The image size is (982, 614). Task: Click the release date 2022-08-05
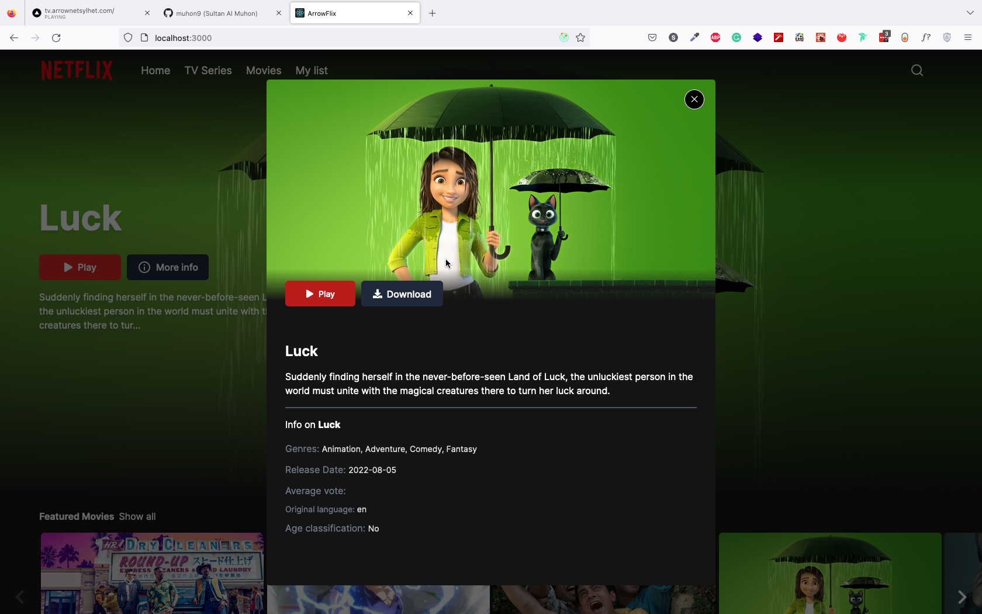tap(372, 470)
